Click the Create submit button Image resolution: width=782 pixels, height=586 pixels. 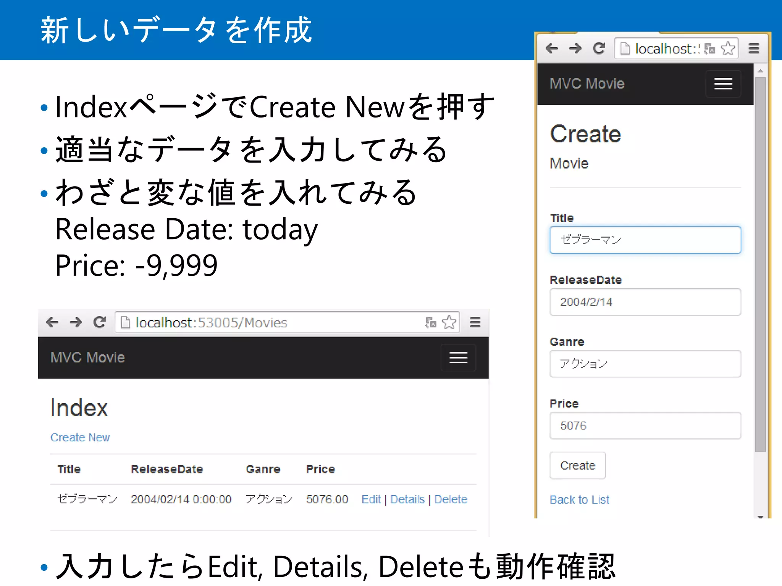click(578, 465)
